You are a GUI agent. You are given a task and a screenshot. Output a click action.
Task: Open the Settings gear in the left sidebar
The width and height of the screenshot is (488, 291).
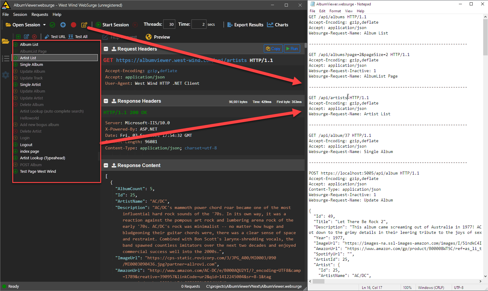point(5,75)
